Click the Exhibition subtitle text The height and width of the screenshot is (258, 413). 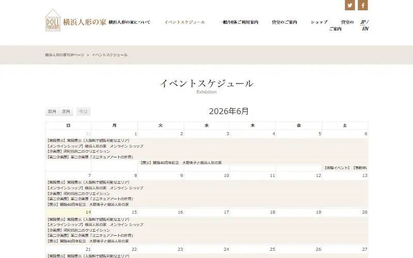coord(206,92)
